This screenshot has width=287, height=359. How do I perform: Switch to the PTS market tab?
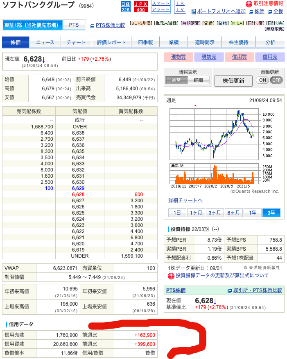pyautogui.click(x=74, y=25)
